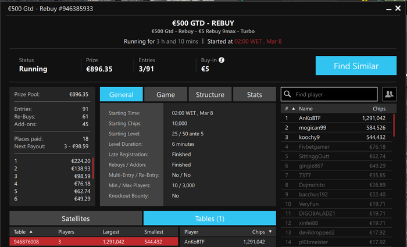Select player DIGOBALADZ1 row
The width and height of the screenshot is (407, 247).
pyautogui.click(x=337, y=213)
